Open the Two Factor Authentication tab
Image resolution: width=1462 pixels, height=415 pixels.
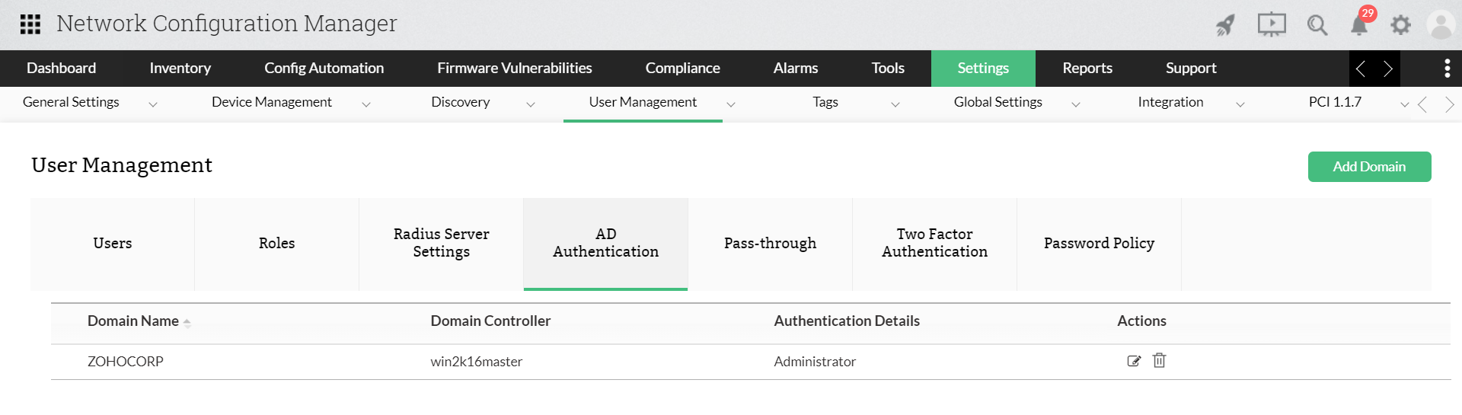pyautogui.click(x=934, y=244)
